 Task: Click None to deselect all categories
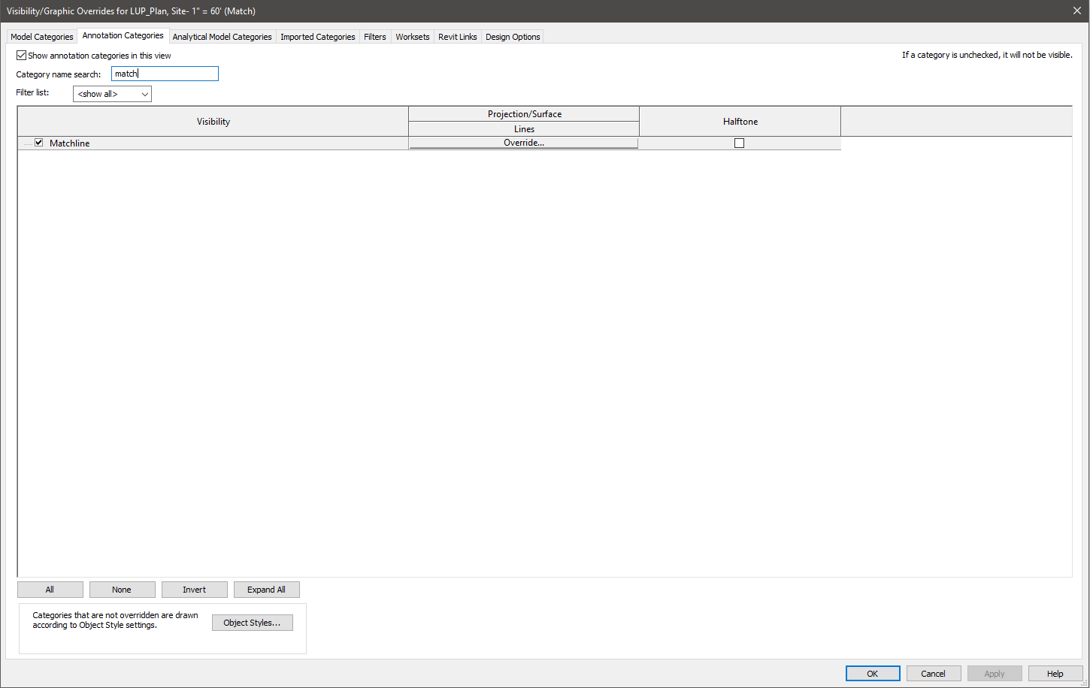coord(122,589)
